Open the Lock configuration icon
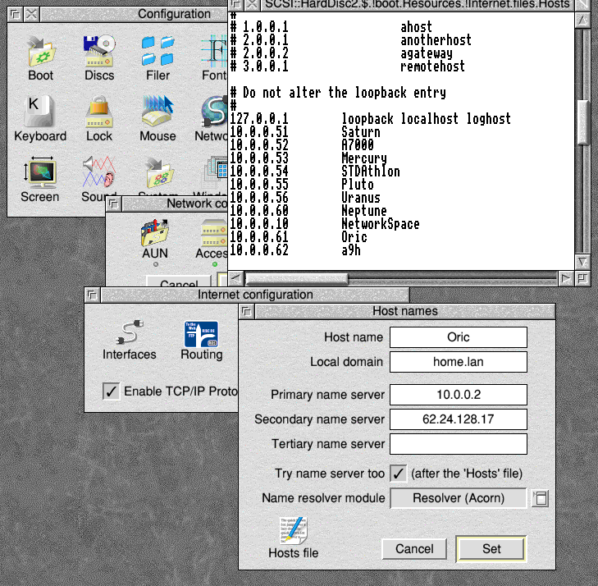Screen dimensions: 598x586 tap(99, 113)
